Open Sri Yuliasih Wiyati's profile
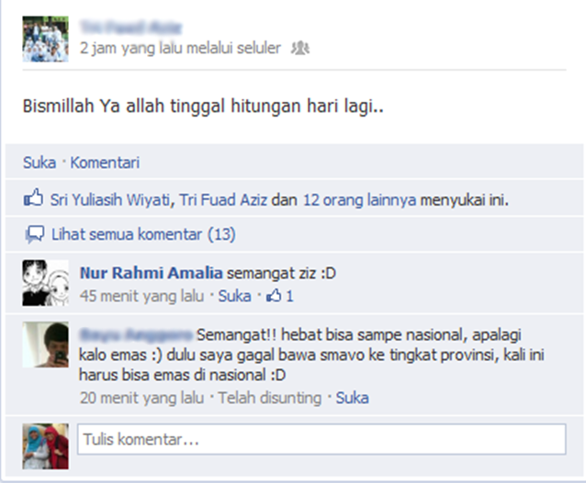This screenshot has height=483, width=586. point(110,200)
